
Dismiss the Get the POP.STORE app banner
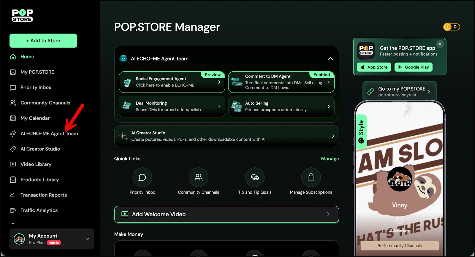pyautogui.click(x=440, y=44)
